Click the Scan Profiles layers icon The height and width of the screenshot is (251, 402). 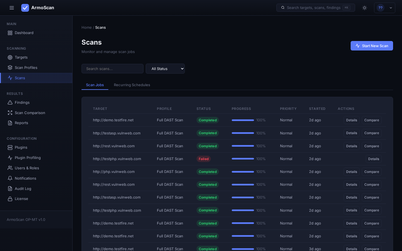[10, 67]
